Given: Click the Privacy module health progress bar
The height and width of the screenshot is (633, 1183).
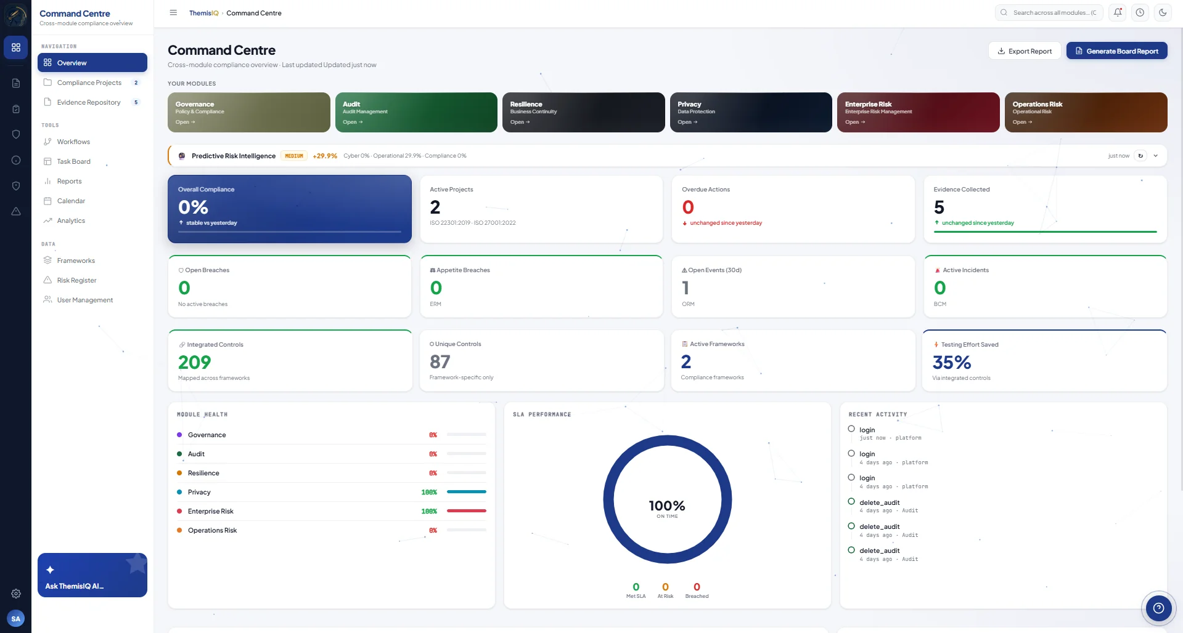Looking at the screenshot, I should [x=467, y=492].
